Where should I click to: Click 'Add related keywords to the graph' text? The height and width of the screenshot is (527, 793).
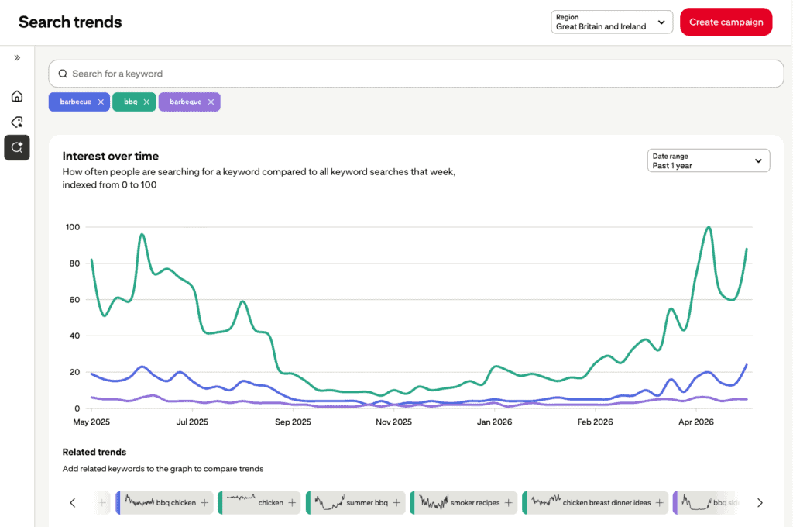pyautogui.click(x=163, y=469)
